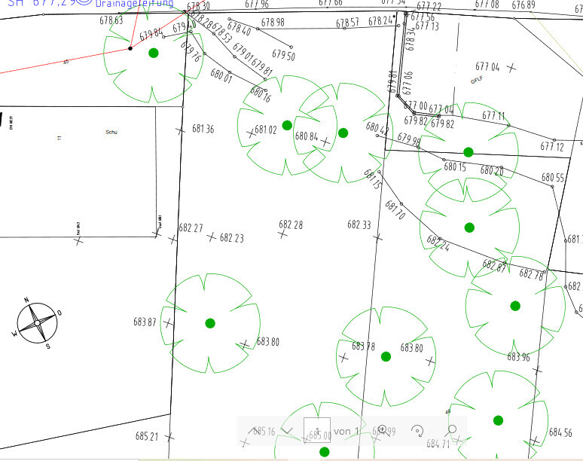Click the green tree dot near 679.84
This screenshot has height=461, width=583.
154,53
